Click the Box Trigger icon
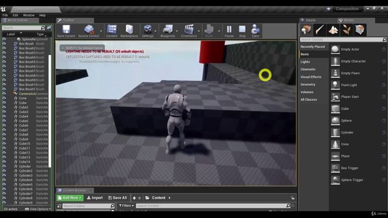This screenshot has width=388, height=218. pyautogui.click(x=335, y=168)
